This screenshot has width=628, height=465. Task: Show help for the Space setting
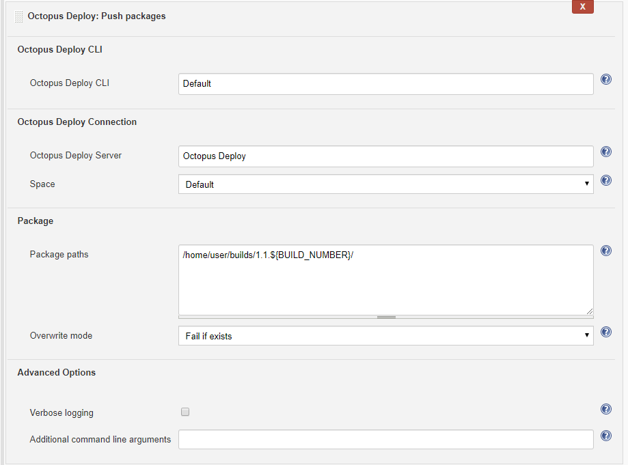point(605,181)
